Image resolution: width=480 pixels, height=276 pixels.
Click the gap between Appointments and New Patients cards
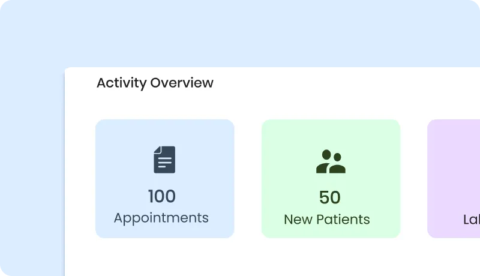pos(248,179)
